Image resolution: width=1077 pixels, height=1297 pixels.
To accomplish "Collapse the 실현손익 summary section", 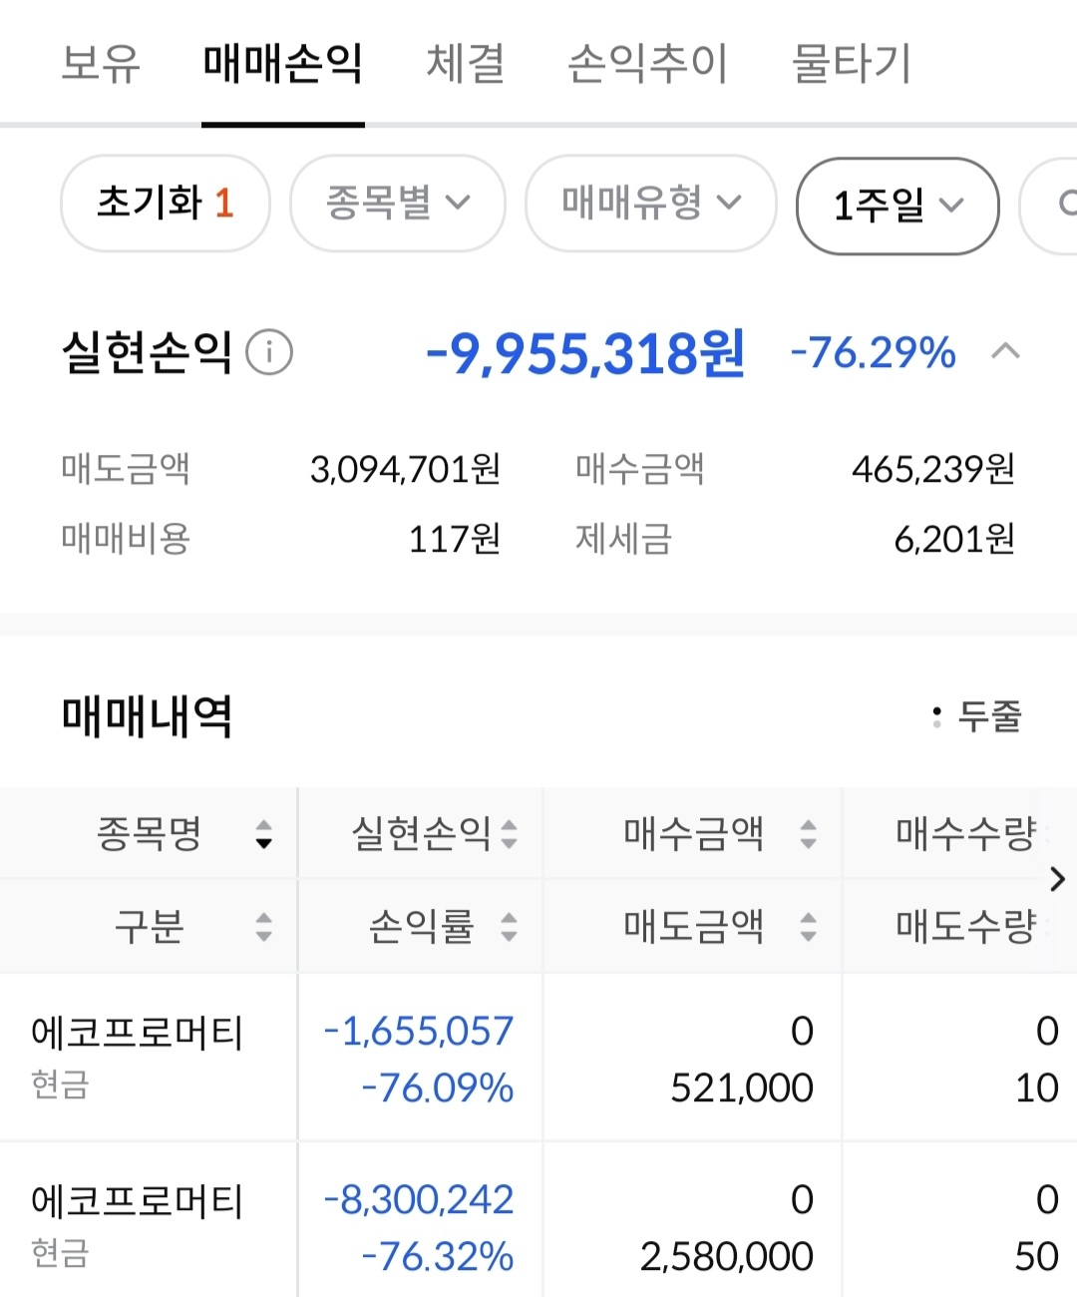I will click(1005, 351).
